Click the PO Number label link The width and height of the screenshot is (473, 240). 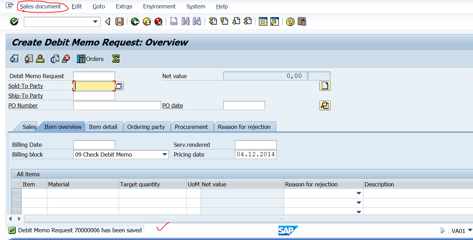coord(23,105)
